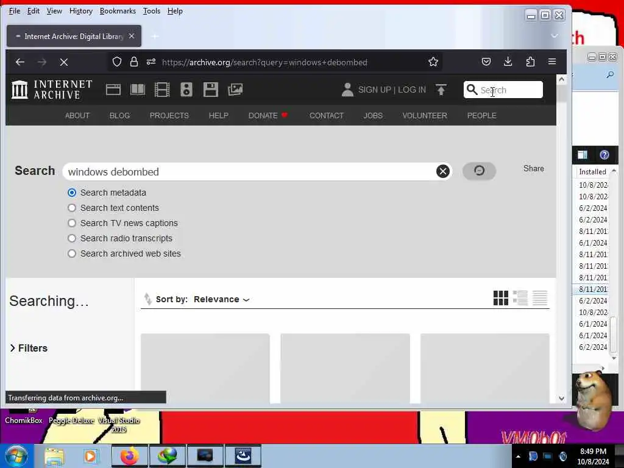Switch to extended list view
Image resolution: width=624 pixels, height=468 pixels.
520,297
